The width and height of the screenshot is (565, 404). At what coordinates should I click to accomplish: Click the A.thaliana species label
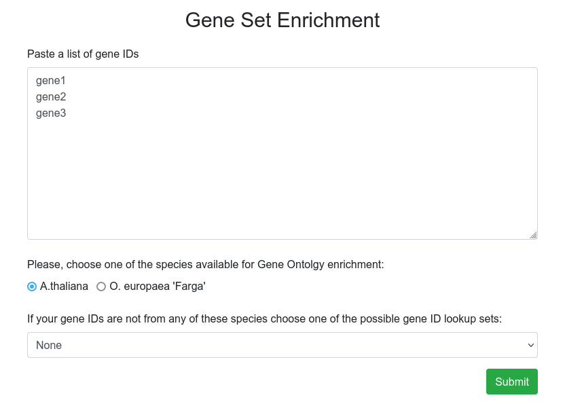pyautogui.click(x=64, y=286)
